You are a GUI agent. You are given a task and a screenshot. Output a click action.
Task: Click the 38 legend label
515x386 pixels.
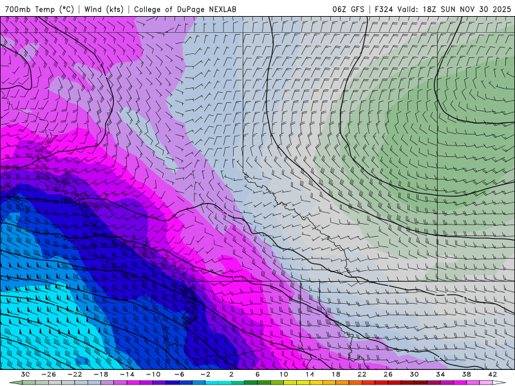(466, 374)
